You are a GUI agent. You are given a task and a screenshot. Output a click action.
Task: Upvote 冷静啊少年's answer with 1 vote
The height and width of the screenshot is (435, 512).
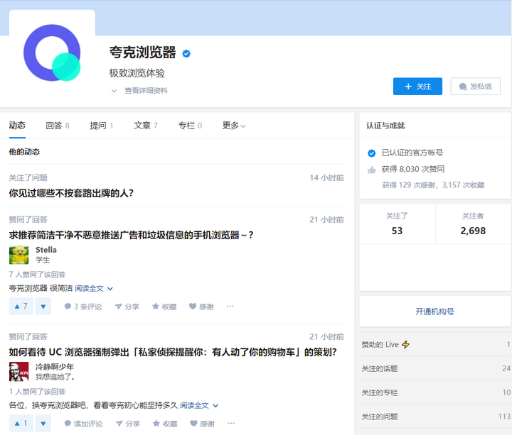tap(21, 423)
